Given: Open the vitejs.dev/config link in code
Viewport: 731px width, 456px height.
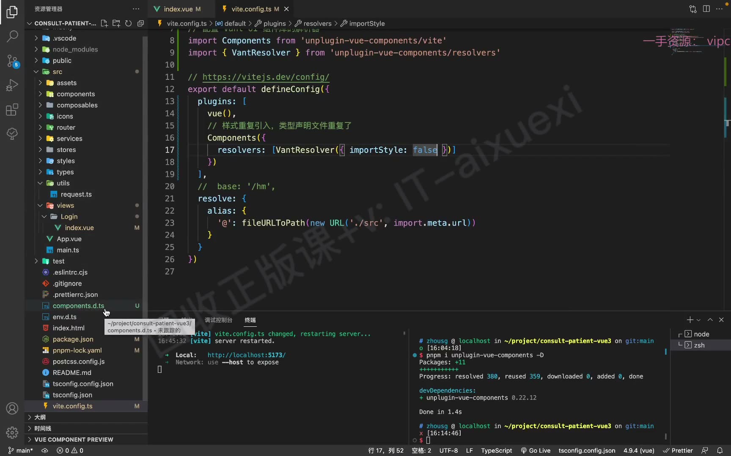Looking at the screenshot, I should (266, 77).
